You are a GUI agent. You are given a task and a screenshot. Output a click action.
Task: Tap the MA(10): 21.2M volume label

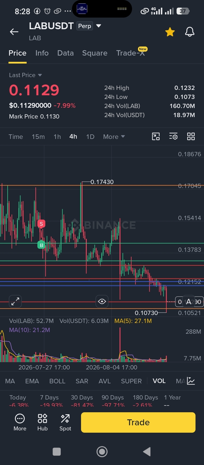[x=29, y=330]
